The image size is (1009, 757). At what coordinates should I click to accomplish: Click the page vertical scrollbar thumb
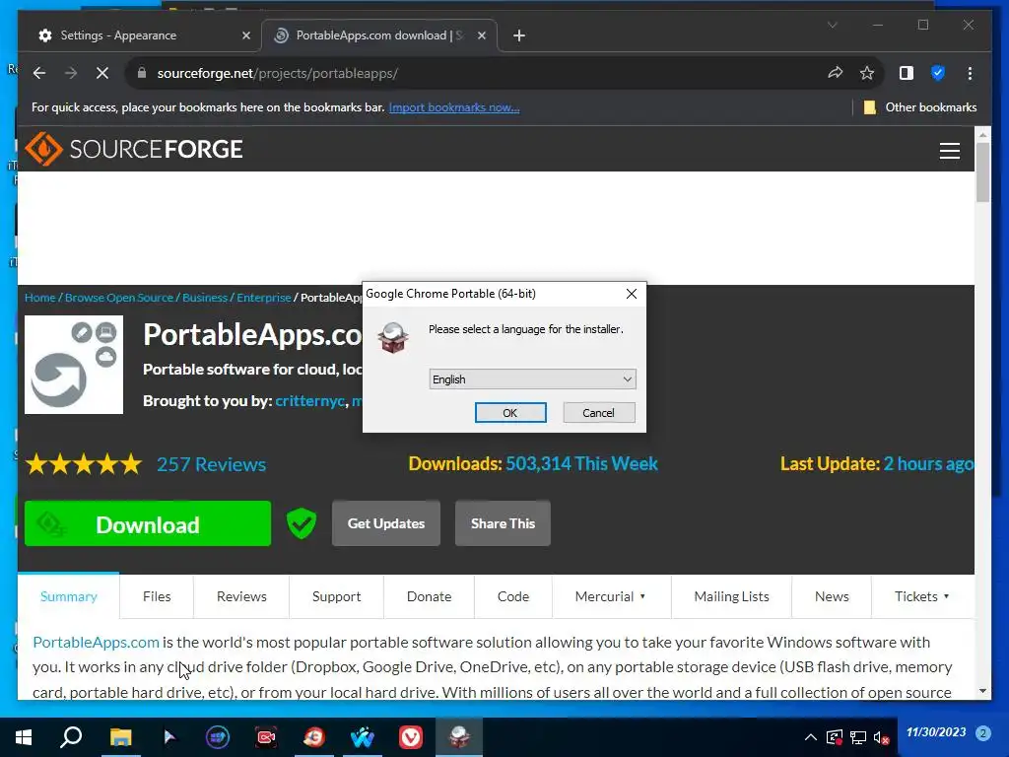982,172
